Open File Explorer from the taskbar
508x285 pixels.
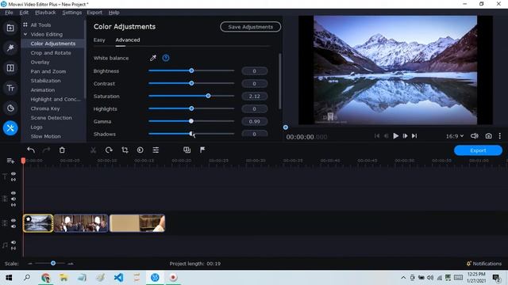click(x=63, y=278)
